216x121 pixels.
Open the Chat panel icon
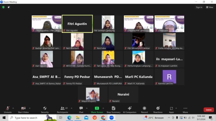(x=81, y=108)
